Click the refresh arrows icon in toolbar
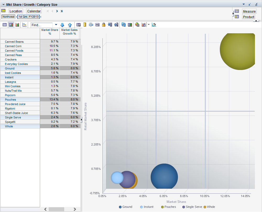This screenshot has height=212, width=262. click(x=123, y=25)
